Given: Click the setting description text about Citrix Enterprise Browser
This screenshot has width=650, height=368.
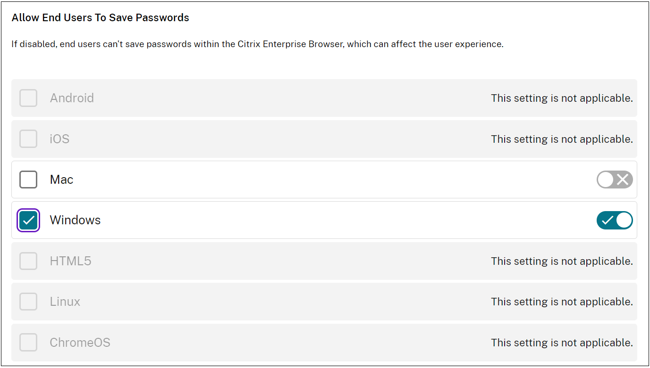Looking at the screenshot, I should (x=257, y=44).
